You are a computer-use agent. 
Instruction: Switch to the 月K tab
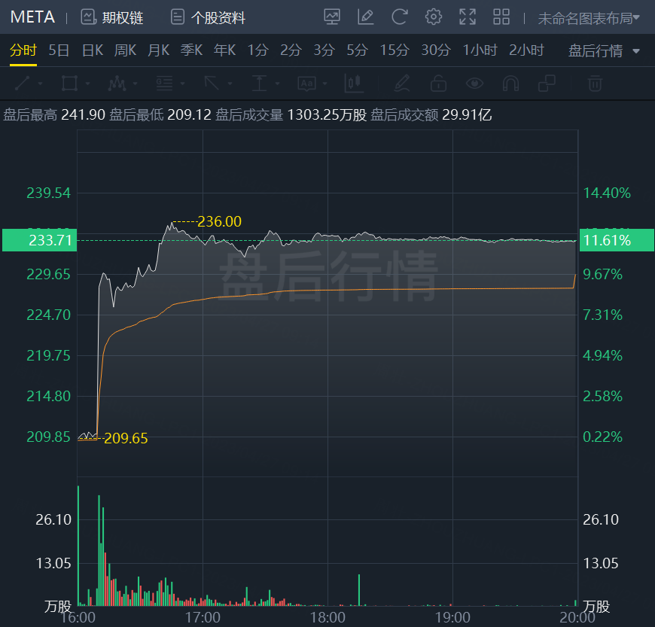(158, 50)
